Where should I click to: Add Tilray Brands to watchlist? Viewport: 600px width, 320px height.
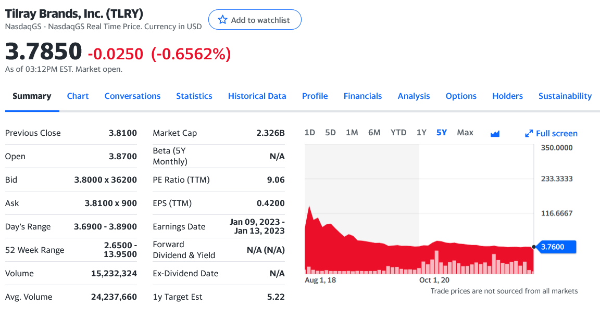[255, 19]
